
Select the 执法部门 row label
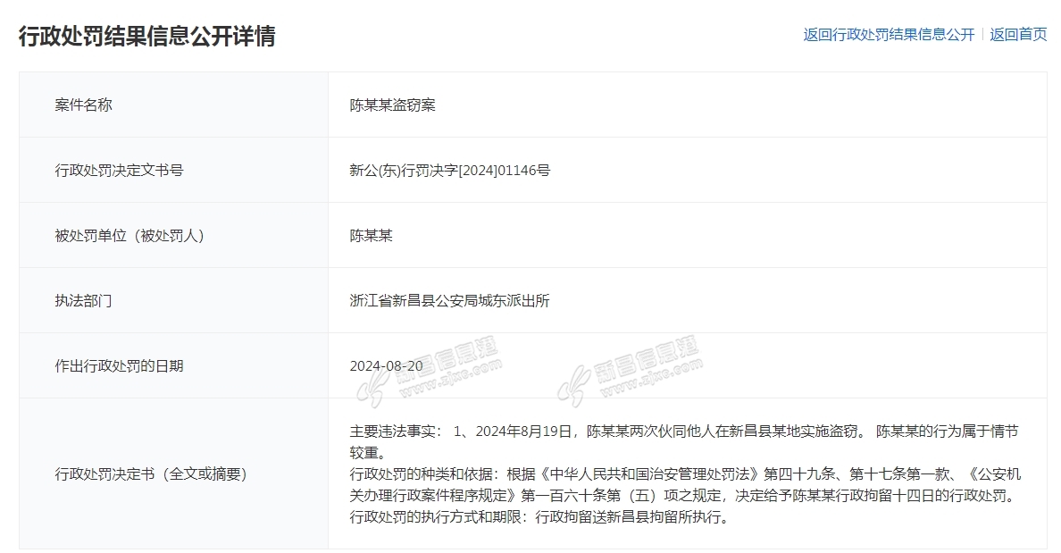pyautogui.click(x=84, y=301)
